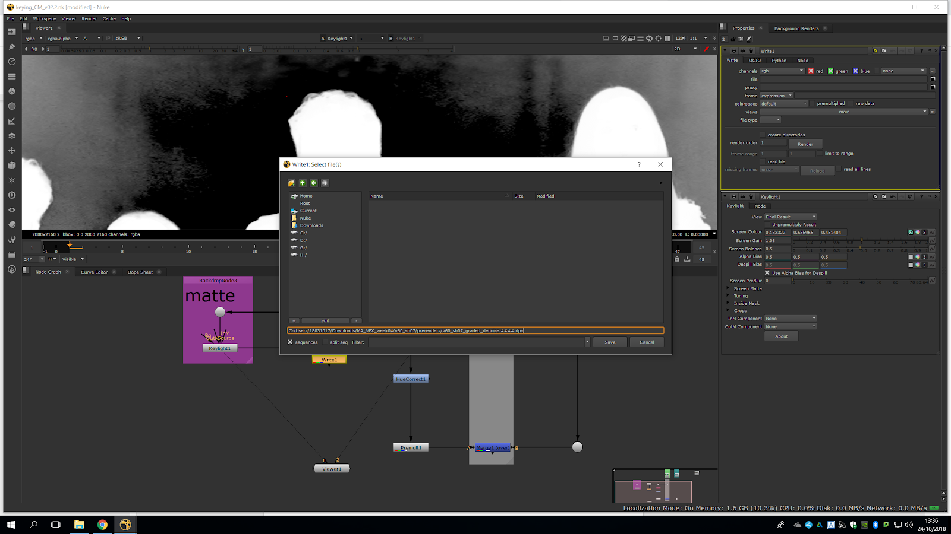Toggle the sequences checkbox

(x=290, y=342)
